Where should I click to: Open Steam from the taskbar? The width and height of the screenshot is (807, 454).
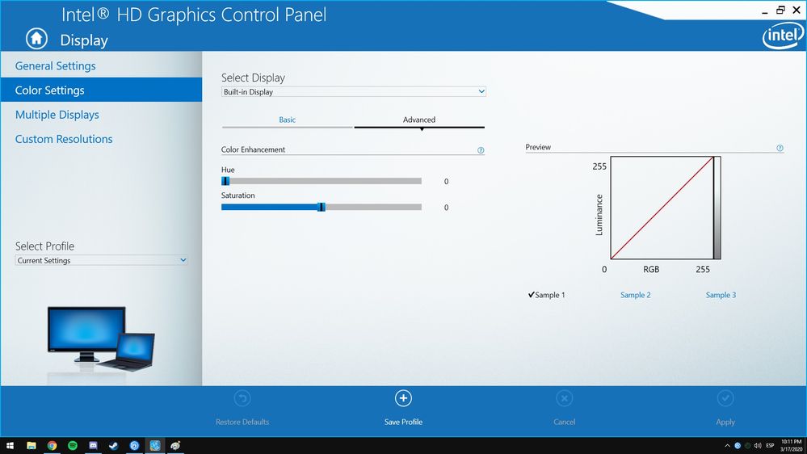point(114,446)
